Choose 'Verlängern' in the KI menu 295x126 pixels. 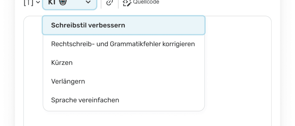(x=68, y=81)
